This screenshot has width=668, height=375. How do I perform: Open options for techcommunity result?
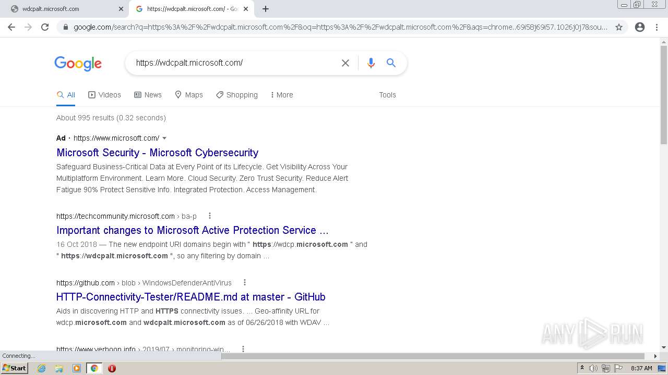210,216
